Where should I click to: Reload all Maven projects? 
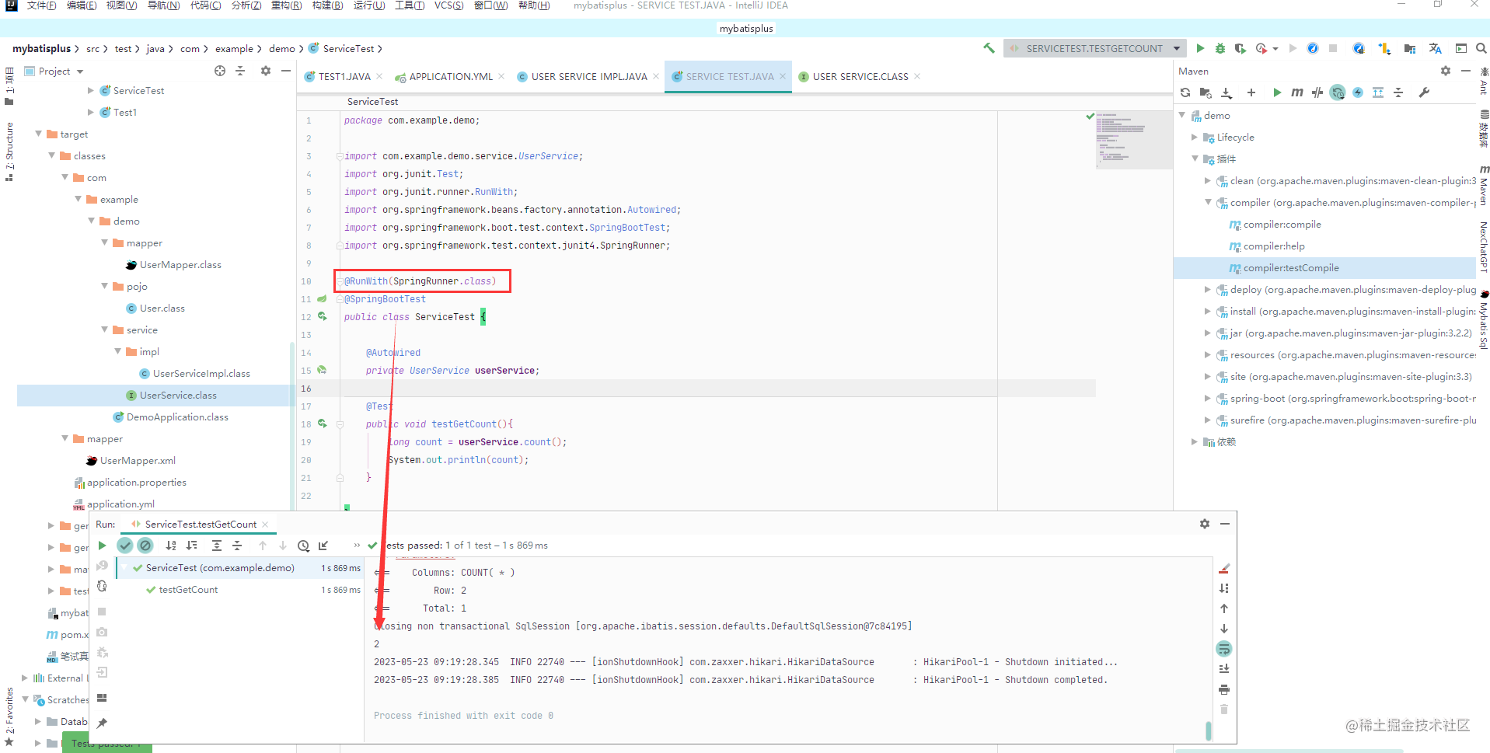tap(1185, 92)
